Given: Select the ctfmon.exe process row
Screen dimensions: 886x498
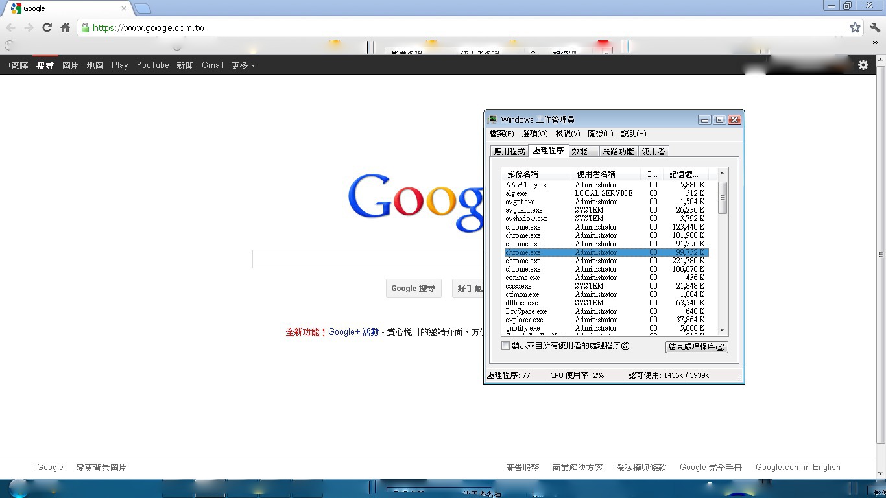Looking at the screenshot, I should click(606, 294).
